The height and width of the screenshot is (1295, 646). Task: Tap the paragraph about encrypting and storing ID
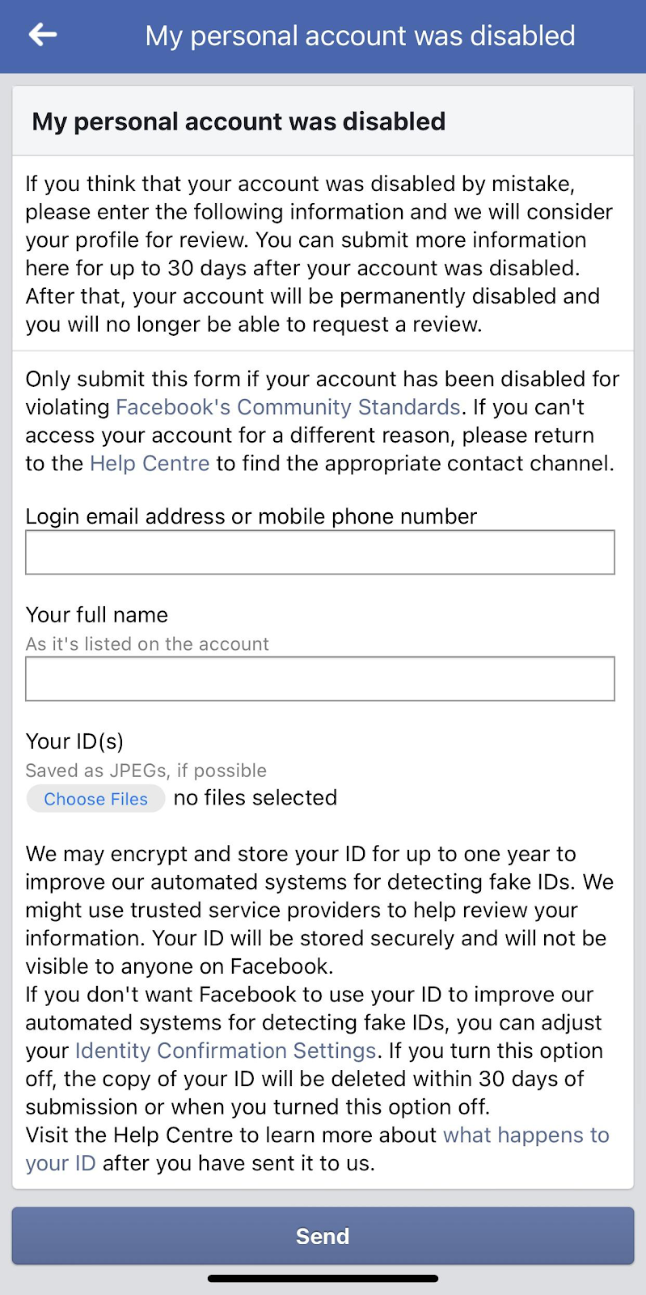tap(320, 910)
